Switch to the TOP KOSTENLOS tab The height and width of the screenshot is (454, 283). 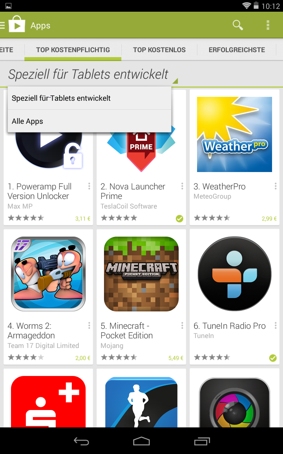pos(159,50)
